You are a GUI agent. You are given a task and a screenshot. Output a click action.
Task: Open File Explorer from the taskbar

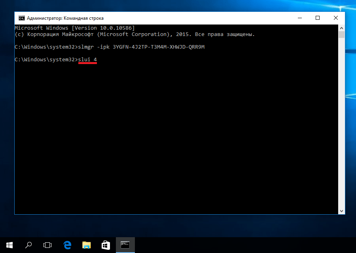tap(86, 245)
